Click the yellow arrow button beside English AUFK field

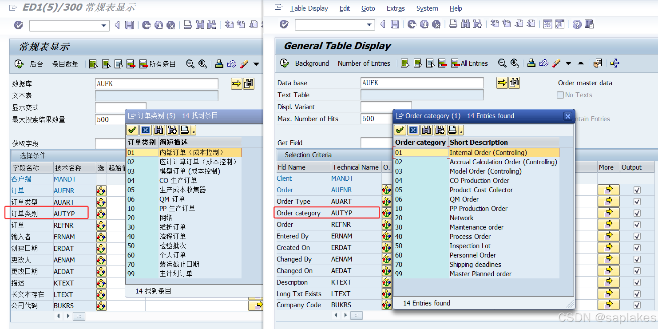[x=502, y=83]
